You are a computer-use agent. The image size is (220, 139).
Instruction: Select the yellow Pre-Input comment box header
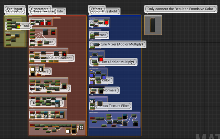coord(15,16)
